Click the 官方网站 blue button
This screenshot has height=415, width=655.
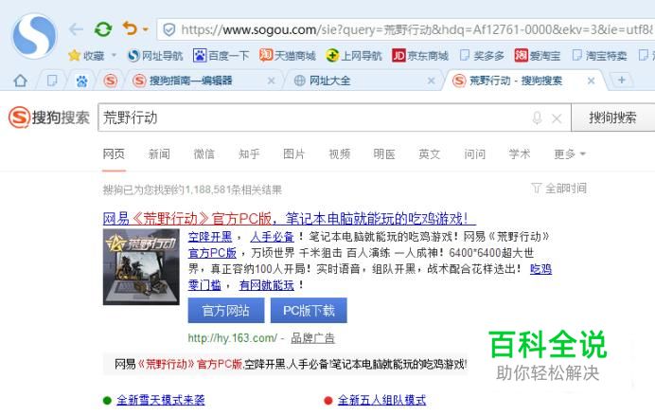(x=226, y=311)
